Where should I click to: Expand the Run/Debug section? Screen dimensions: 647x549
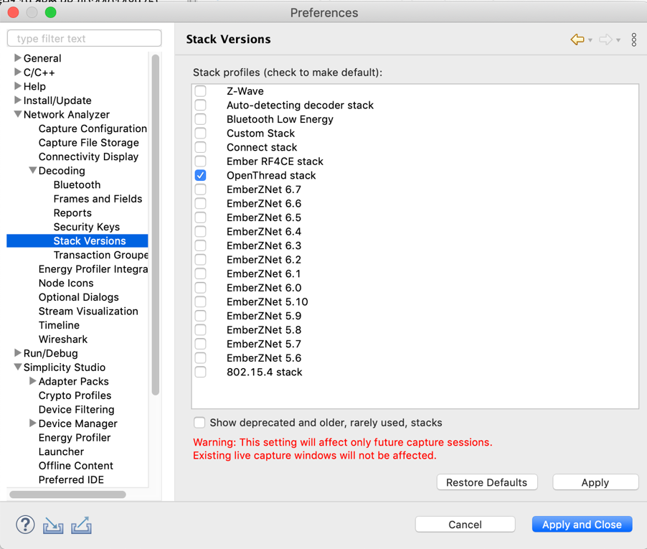(17, 353)
